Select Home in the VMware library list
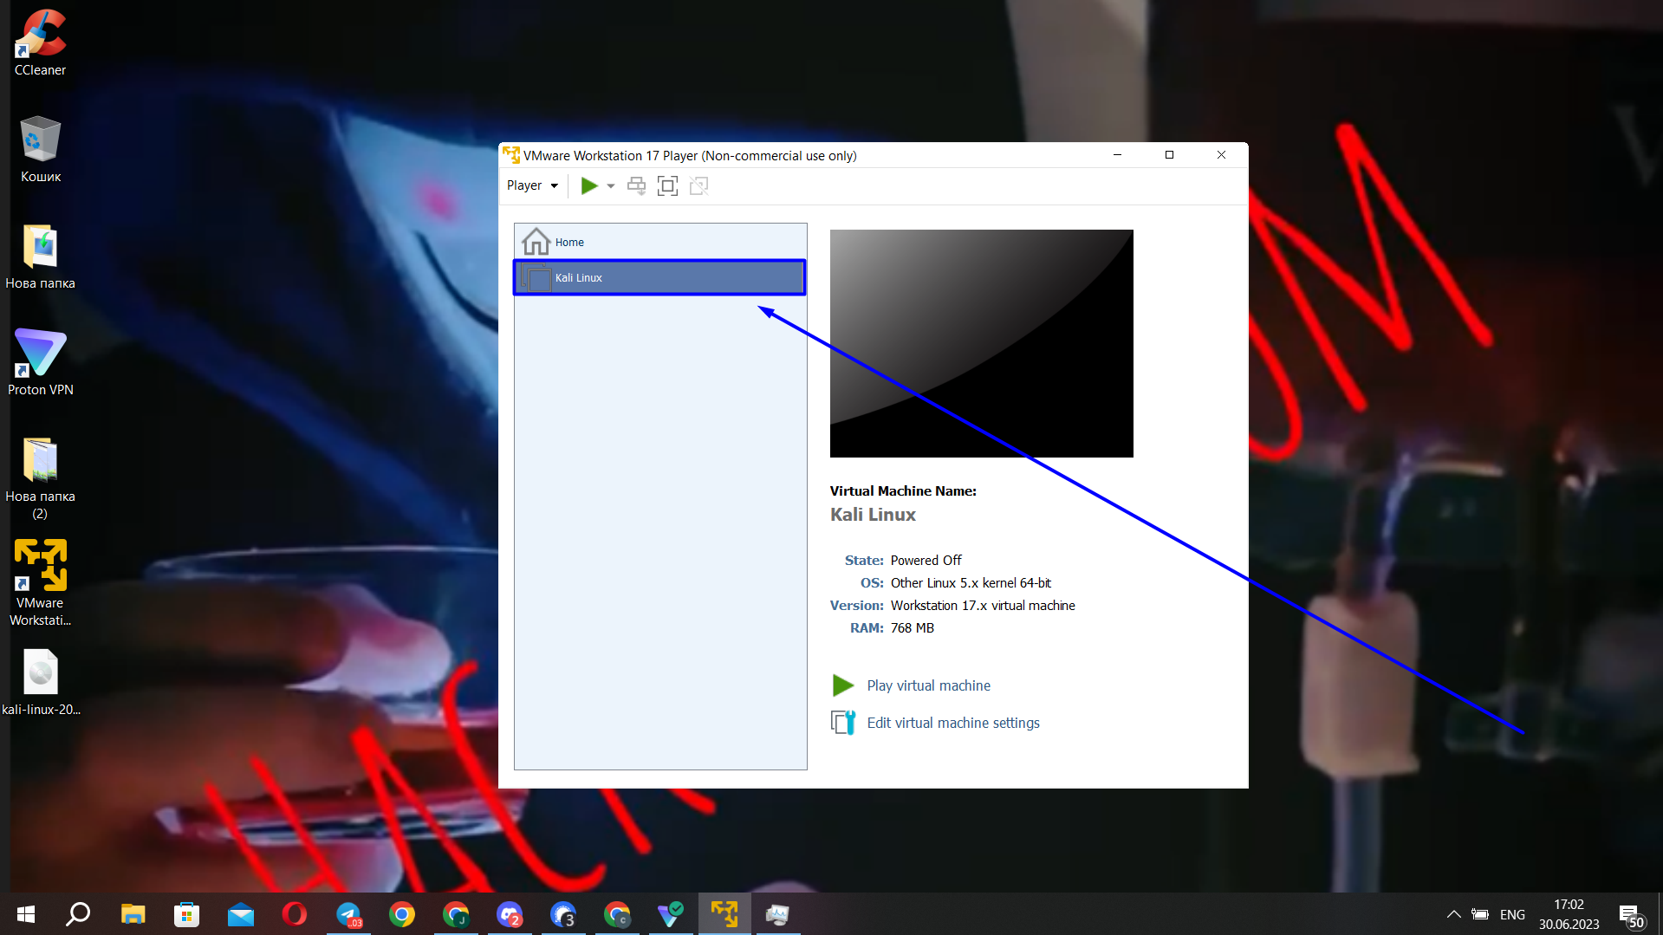1663x935 pixels. coord(660,242)
